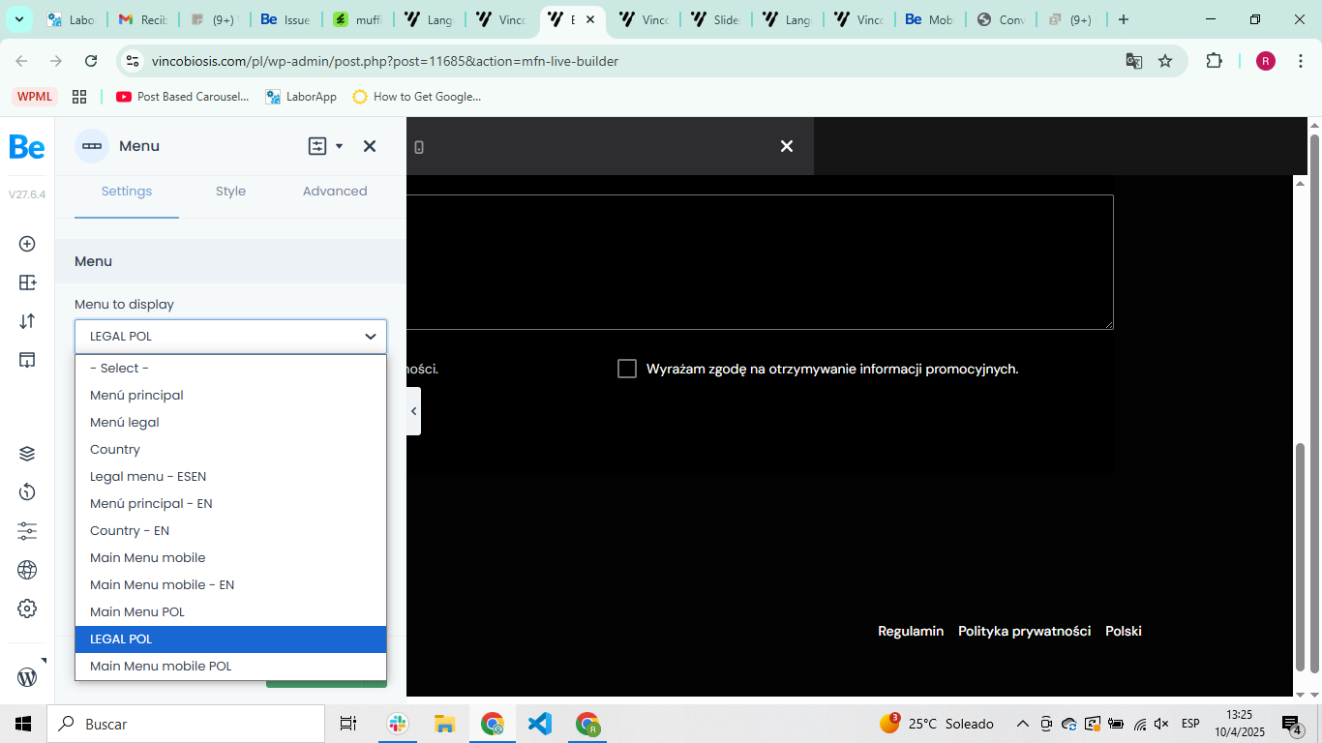Select Legal menu - ESEN option

click(x=148, y=476)
